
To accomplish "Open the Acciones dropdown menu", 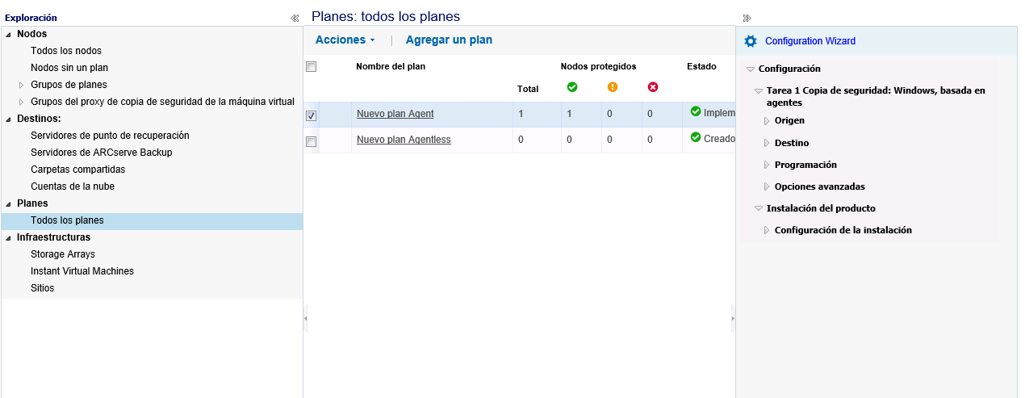I will pyautogui.click(x=345, y=40).
